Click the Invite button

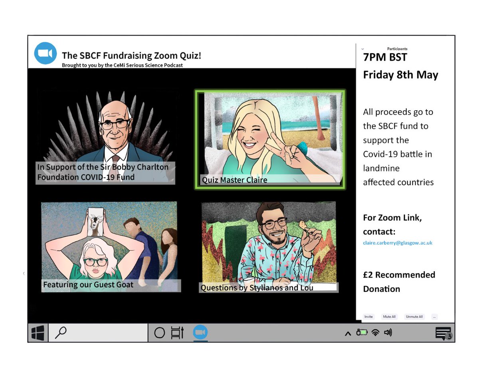[x=368, y=317]
